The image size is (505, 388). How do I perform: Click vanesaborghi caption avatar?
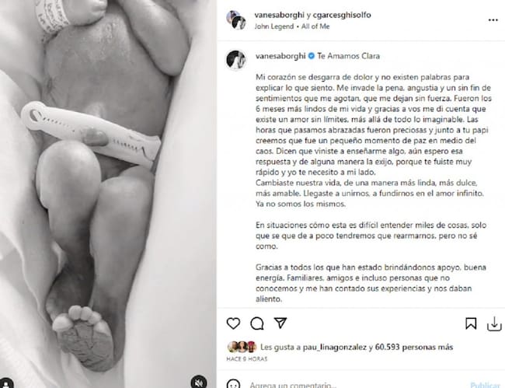(x=236, y=60)
